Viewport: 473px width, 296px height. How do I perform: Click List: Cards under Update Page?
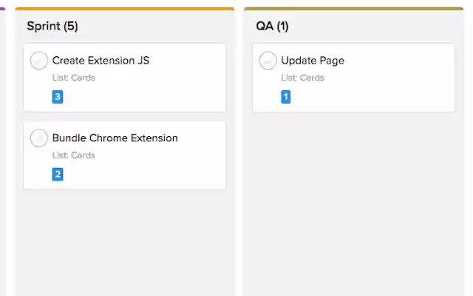coord(302,78)
